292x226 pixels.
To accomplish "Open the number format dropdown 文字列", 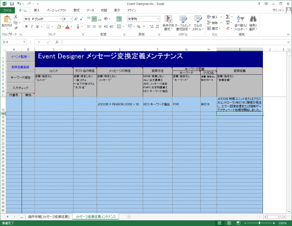I will click(x=158, y=19).
